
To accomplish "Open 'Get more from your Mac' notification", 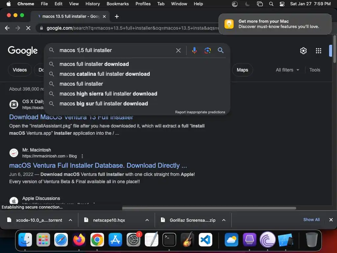I will point(275,24).
